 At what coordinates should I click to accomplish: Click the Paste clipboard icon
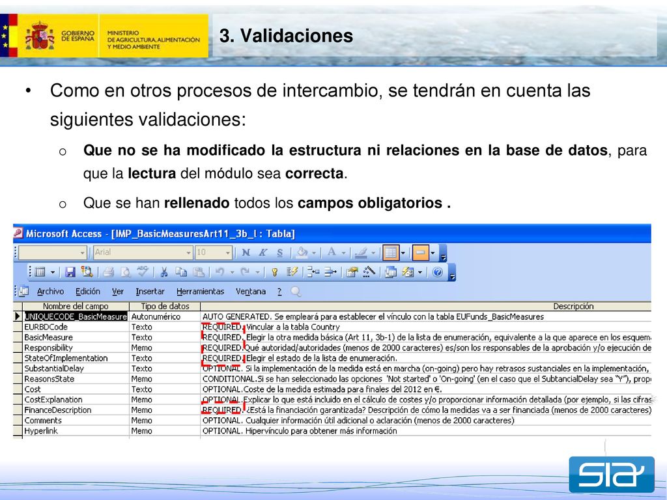point(199,272)
